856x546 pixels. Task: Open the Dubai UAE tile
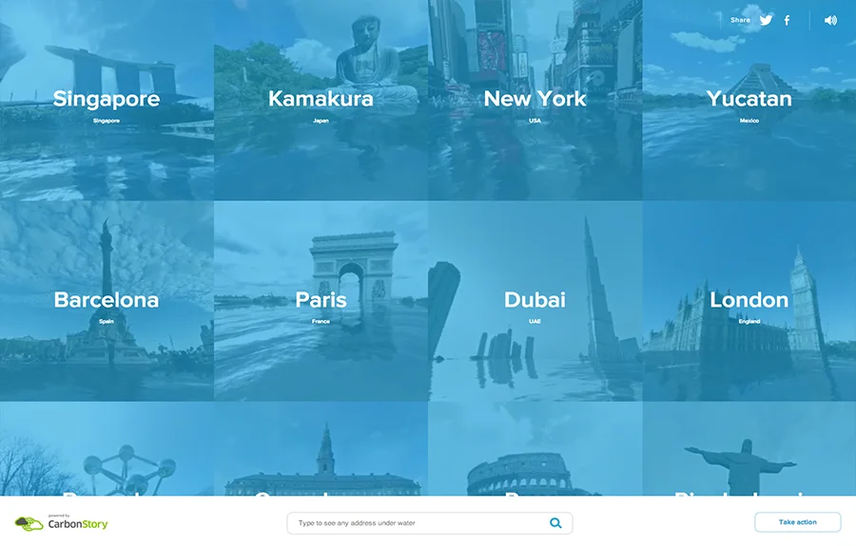tap(535, 301)
